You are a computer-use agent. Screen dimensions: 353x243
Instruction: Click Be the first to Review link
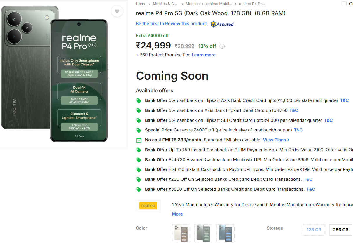pyautogui.click(x=171, y=24)
